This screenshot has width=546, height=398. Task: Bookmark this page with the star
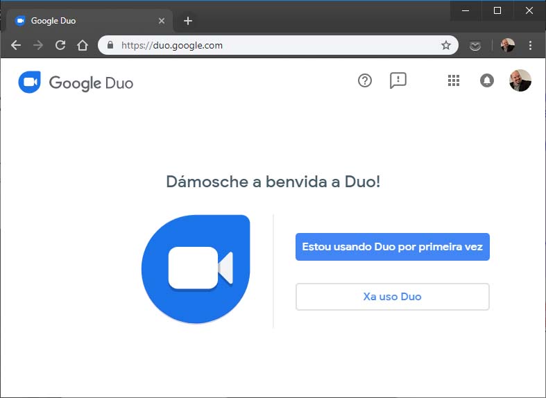point(445,45)
